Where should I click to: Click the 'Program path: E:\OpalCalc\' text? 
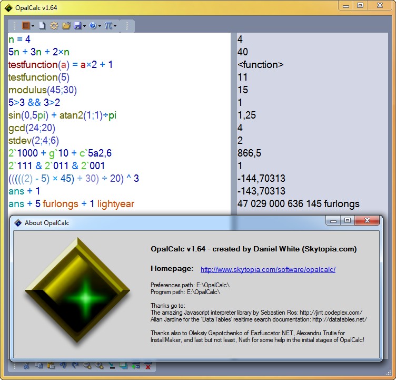coord(185,292)
